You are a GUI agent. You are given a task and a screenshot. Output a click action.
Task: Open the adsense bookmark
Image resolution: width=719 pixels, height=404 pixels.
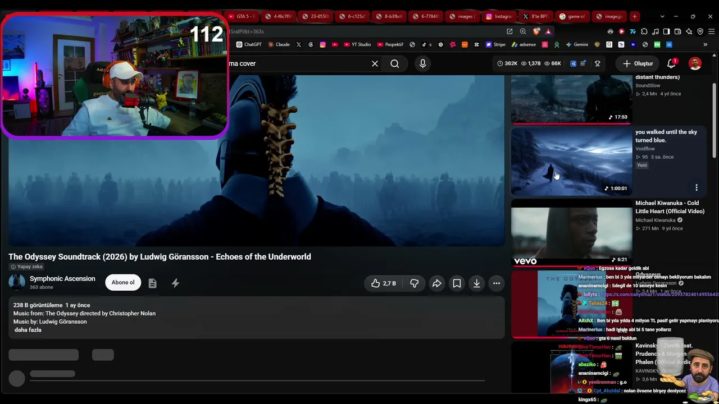pos(524,44)
